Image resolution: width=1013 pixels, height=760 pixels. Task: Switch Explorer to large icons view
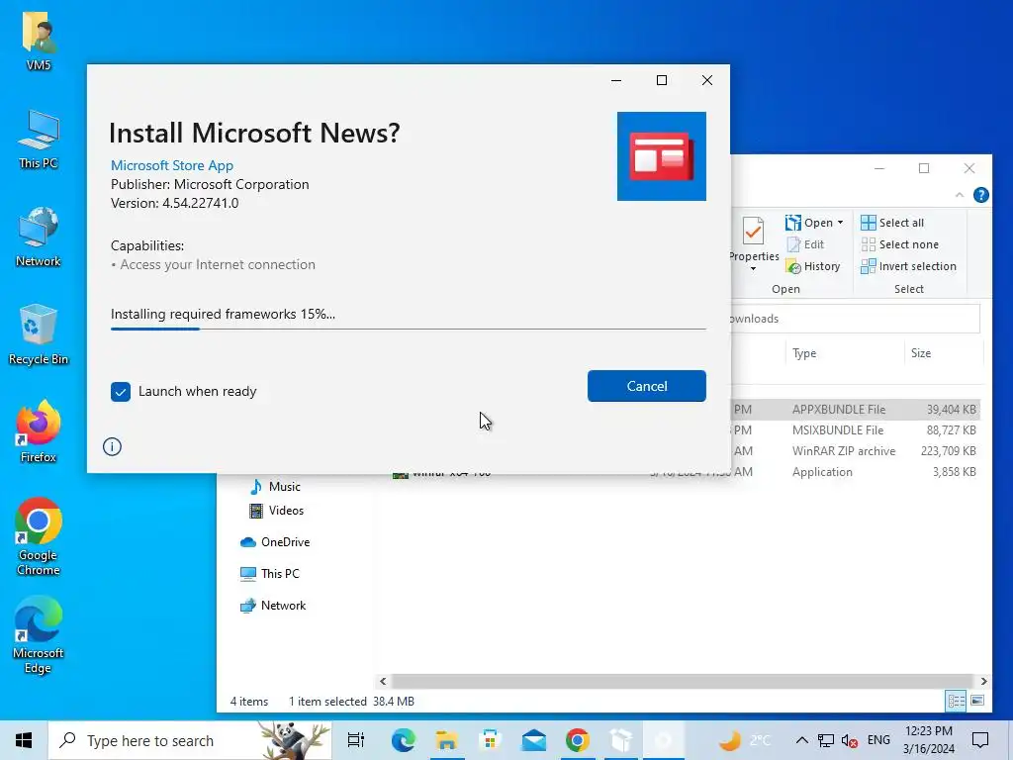(977, 702)
